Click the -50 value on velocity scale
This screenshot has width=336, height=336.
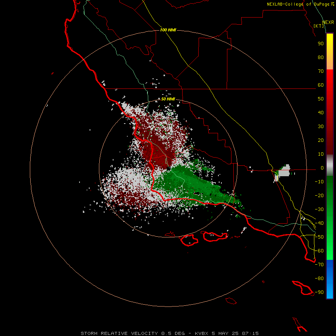pyautogui.click(x=319, y=237)
